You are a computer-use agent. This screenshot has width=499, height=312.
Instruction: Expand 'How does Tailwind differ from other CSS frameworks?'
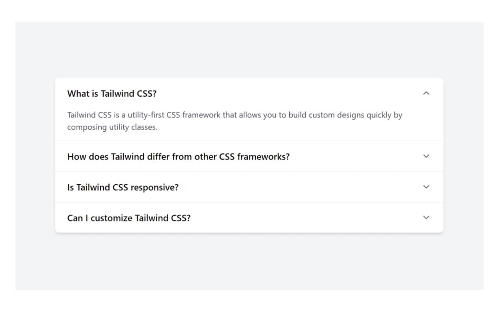[178, 157]
